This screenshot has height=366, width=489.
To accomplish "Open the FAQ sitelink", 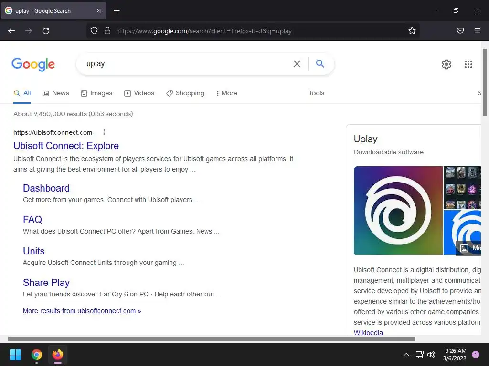I will pos(32,219).
